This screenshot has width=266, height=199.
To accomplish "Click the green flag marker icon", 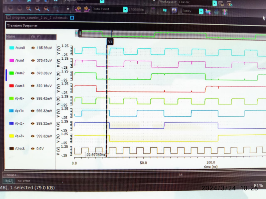I will click(x=165, y=10).
